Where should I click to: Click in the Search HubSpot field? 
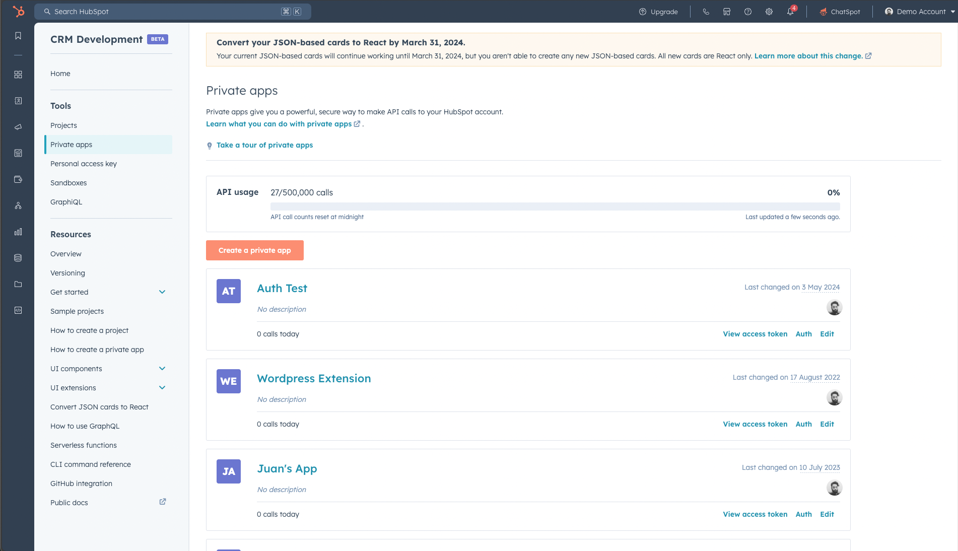[173, 12]
